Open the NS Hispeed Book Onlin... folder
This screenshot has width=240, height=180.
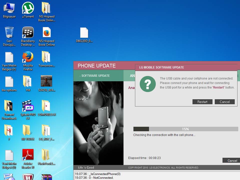(47, 12)
